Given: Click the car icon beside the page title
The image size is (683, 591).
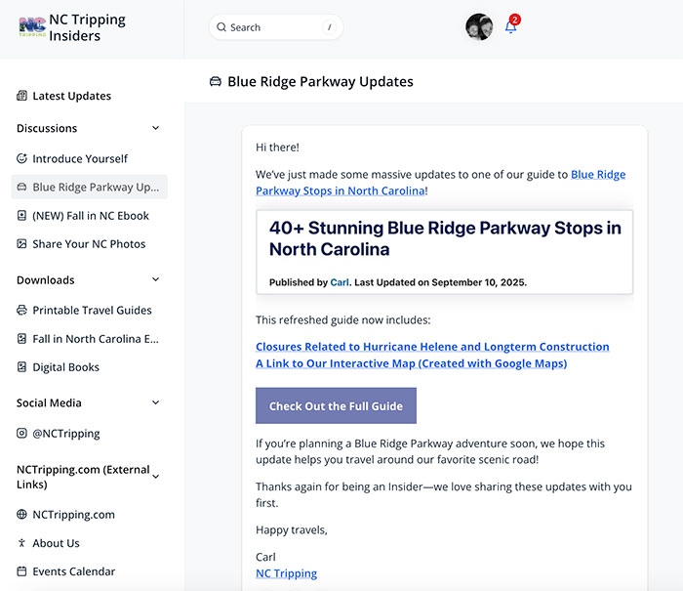Looking at the screenshot, I should tap(216, 81).
